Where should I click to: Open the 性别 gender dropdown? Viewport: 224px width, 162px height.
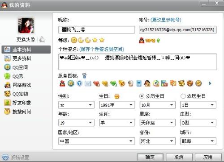(x=76, y=105)
